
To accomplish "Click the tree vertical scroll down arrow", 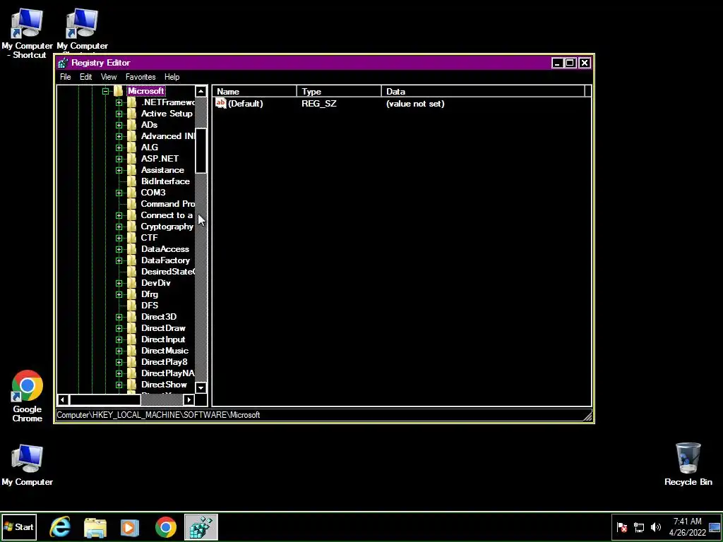I will (x=201, y=387).
